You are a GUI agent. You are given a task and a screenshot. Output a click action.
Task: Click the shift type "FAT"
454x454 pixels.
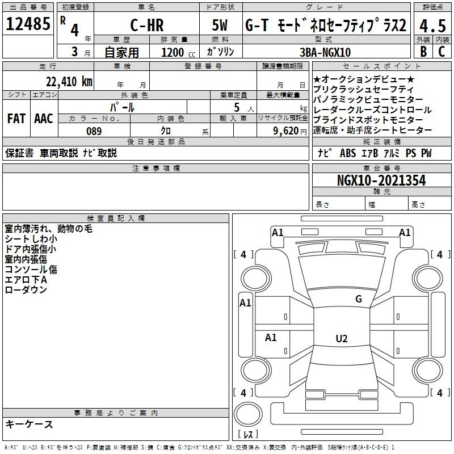(x=16, y=119)
